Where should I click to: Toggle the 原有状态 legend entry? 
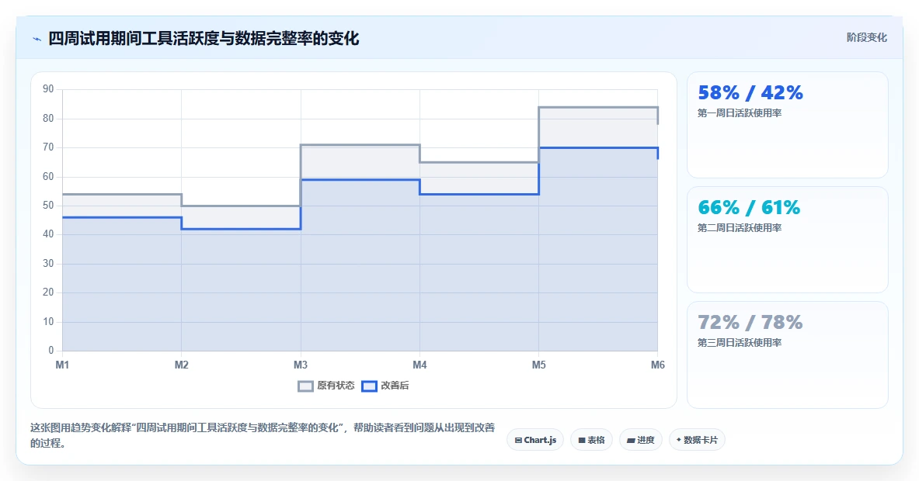pos(326,386)
